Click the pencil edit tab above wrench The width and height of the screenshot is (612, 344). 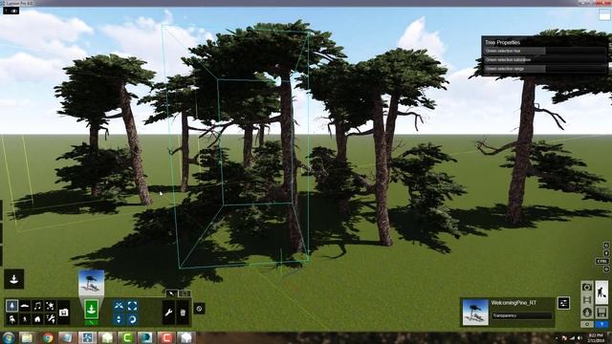click(171, 293)
